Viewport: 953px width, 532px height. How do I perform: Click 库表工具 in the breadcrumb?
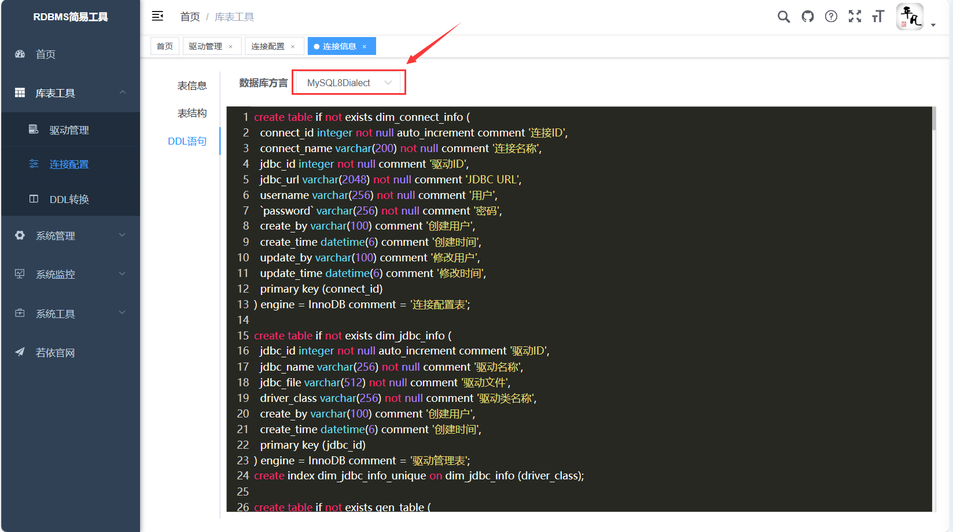point(234,17)
